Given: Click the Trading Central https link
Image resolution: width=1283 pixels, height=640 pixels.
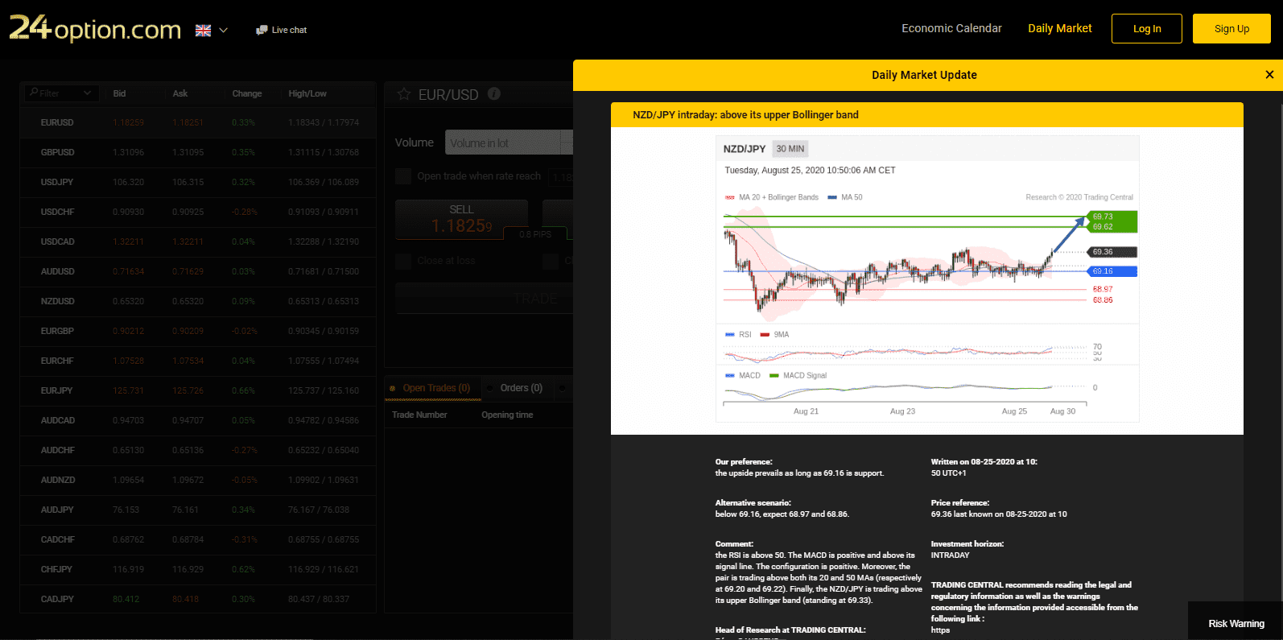Looking at the screenshot, I should [x=940, y=630].
